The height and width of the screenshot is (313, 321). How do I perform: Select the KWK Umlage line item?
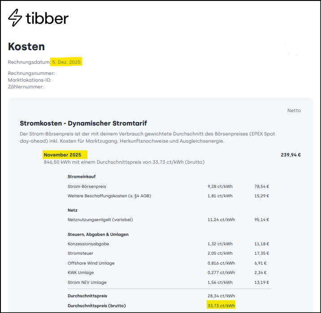(81, 273)
